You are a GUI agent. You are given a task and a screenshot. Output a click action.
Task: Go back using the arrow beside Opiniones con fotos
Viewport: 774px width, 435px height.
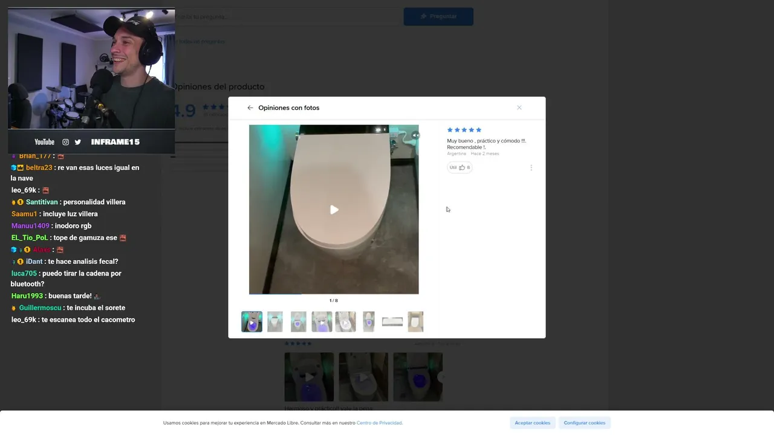tap(250, 108)
